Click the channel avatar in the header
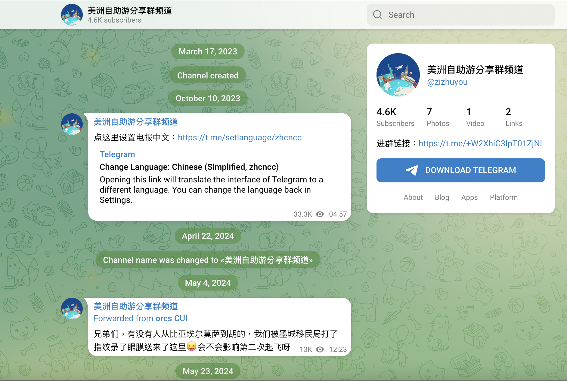This screenshot has width=567, height=381. [x=72, y=15]
